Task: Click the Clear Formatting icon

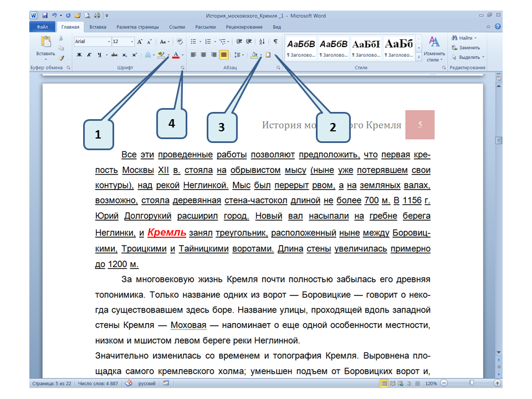Action: coord(180,42)
